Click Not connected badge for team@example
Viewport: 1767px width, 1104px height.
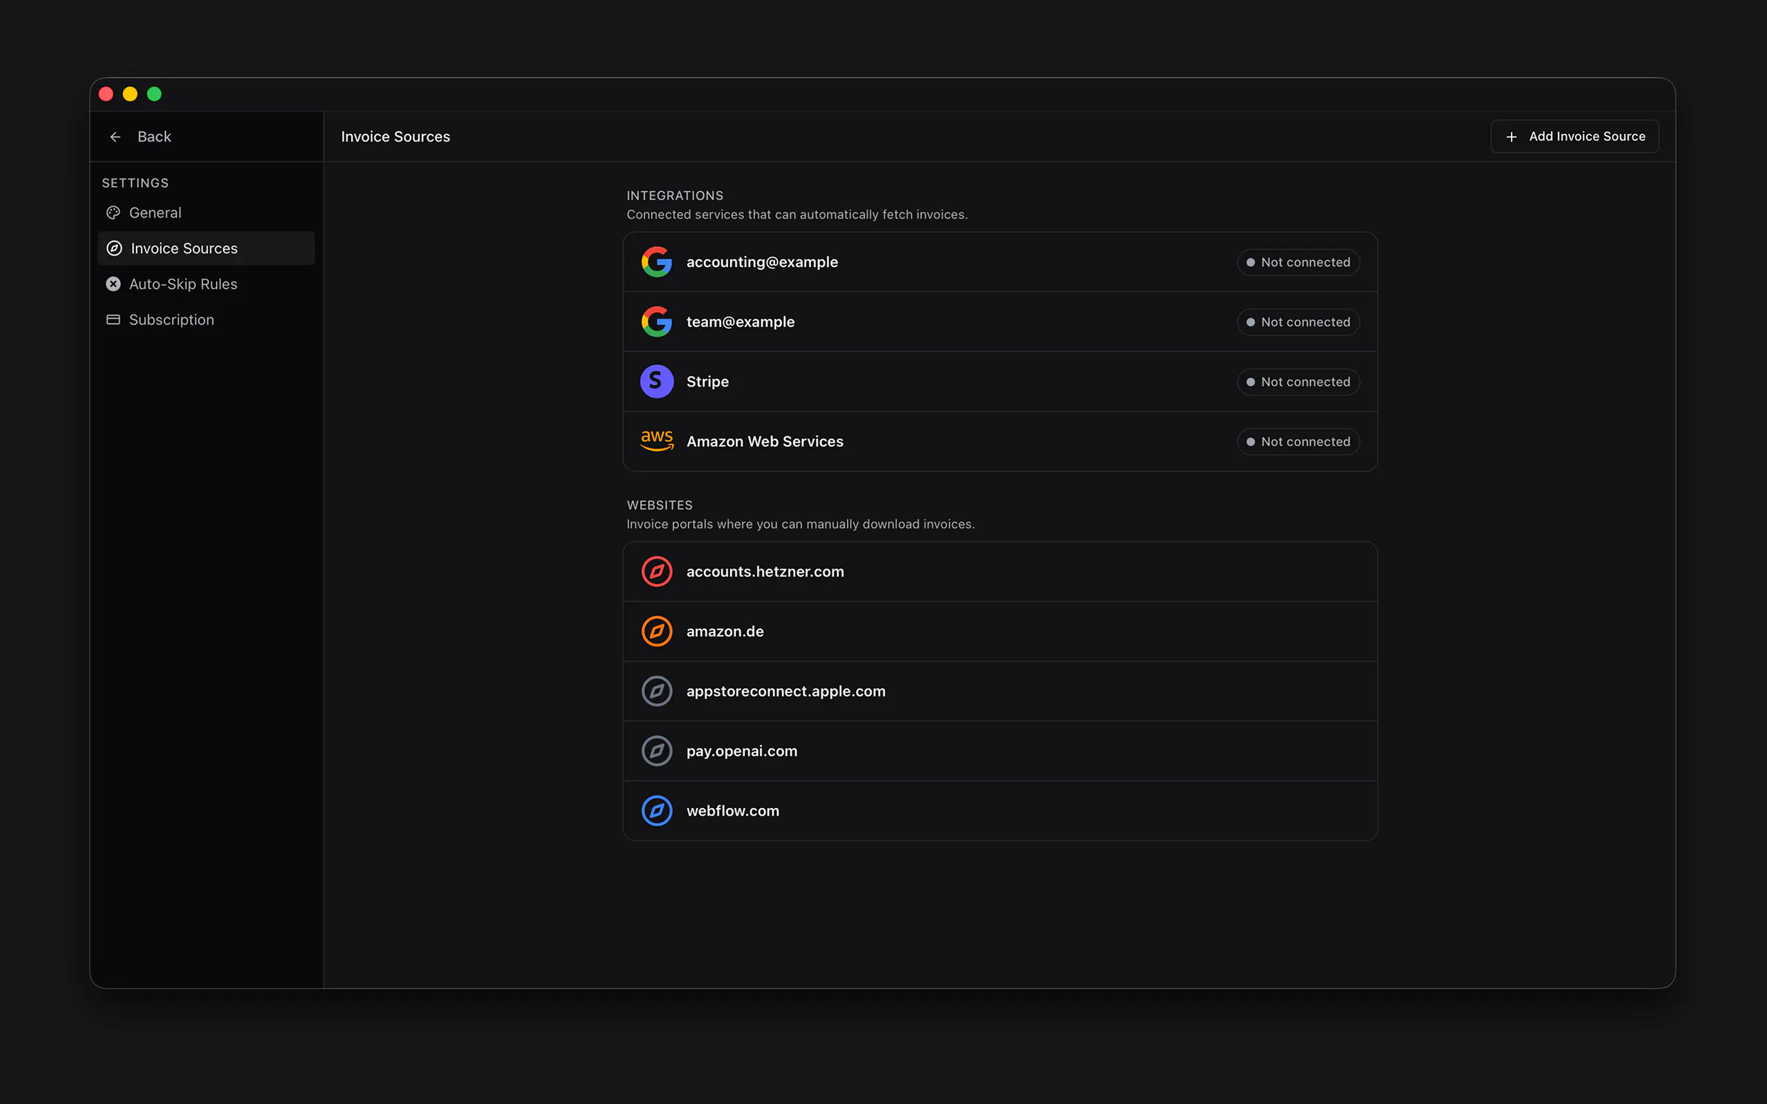[1298, 322]
